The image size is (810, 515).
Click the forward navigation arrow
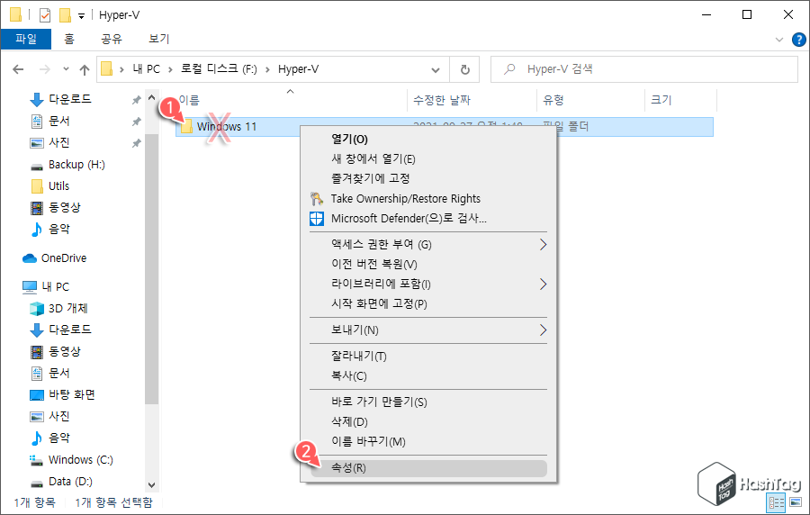click(45, 69)
